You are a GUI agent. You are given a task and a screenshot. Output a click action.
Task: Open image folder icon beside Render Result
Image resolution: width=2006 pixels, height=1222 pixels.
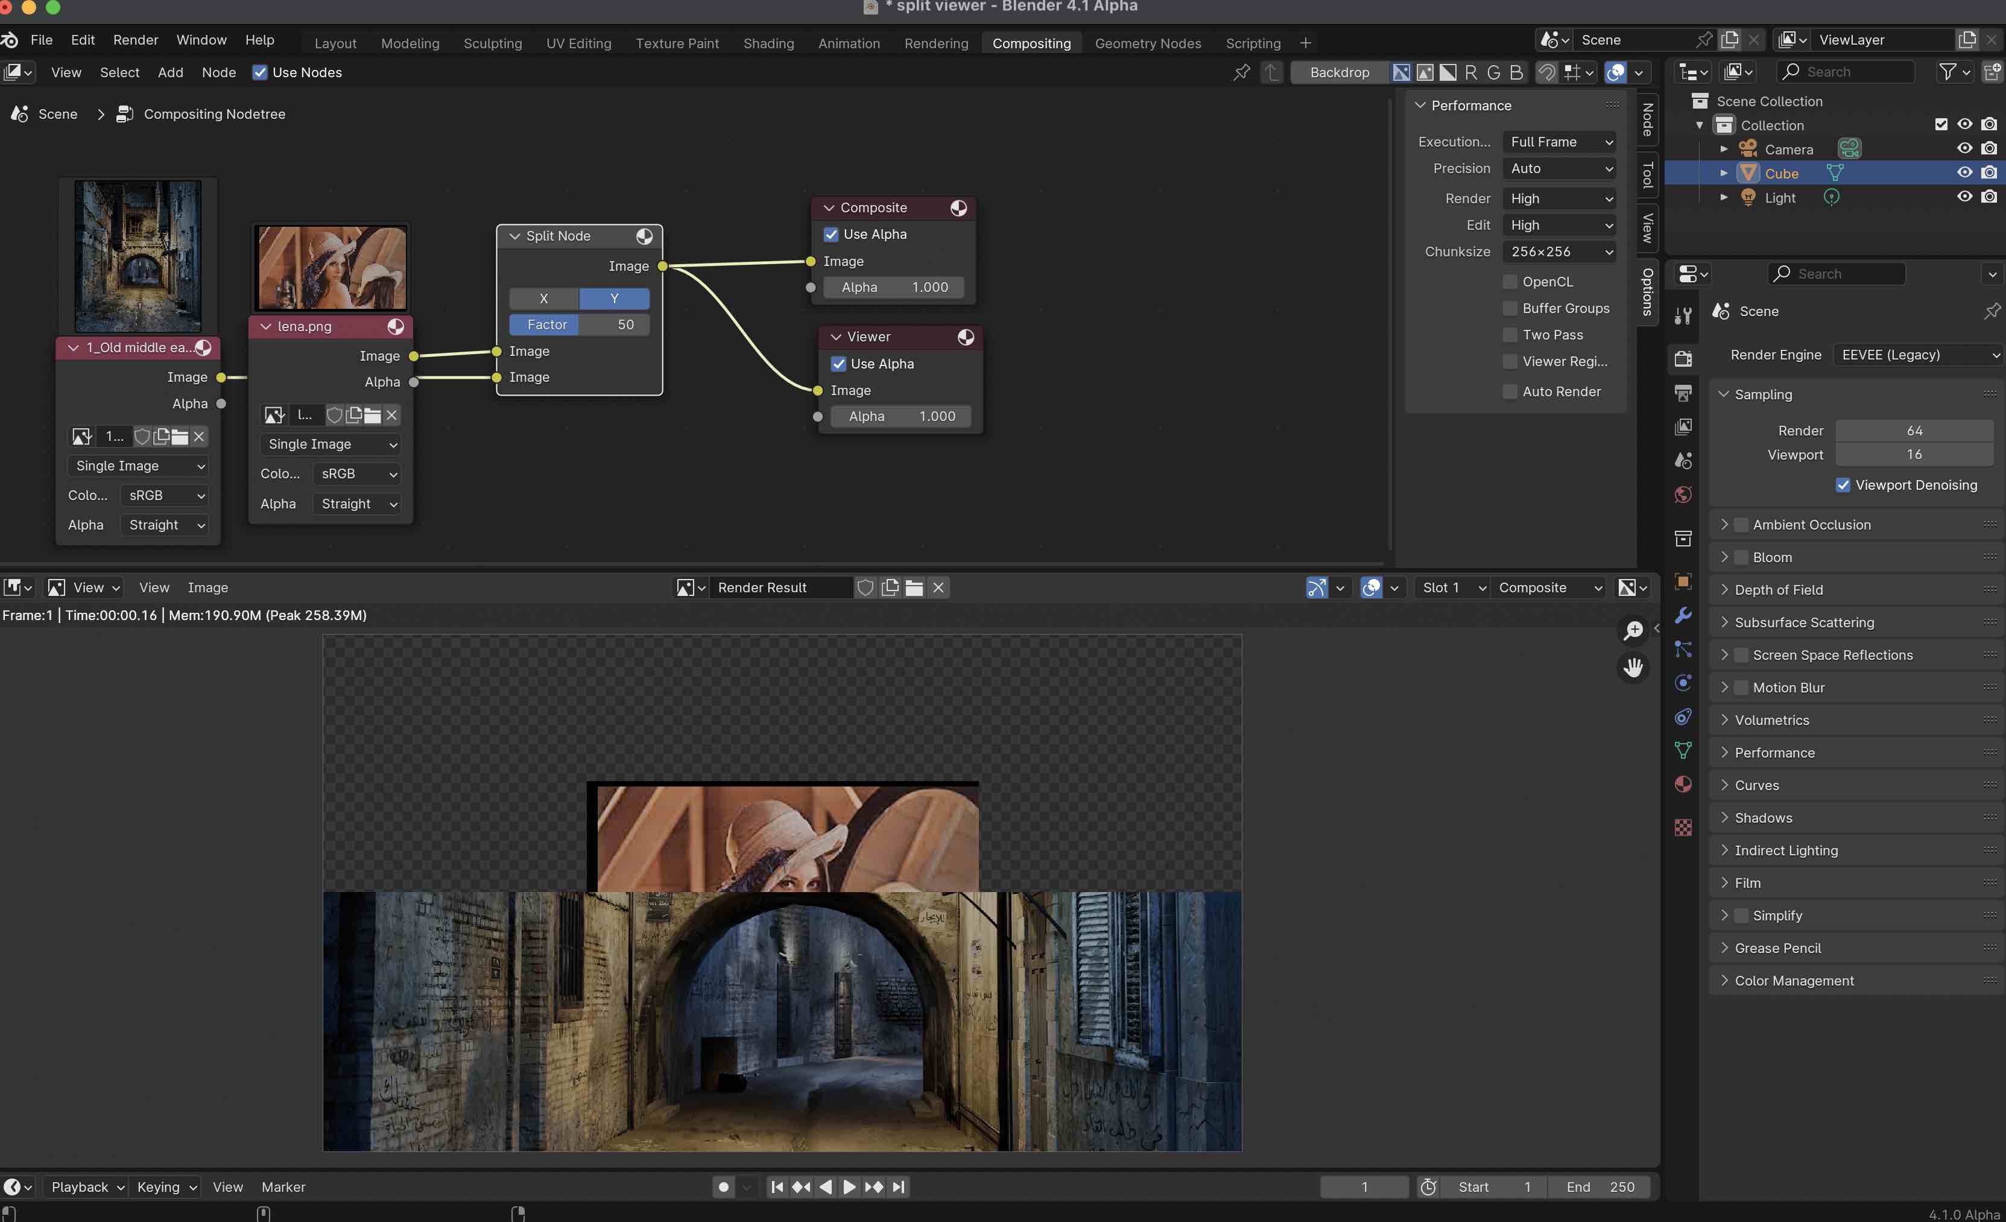click(914, 587)
